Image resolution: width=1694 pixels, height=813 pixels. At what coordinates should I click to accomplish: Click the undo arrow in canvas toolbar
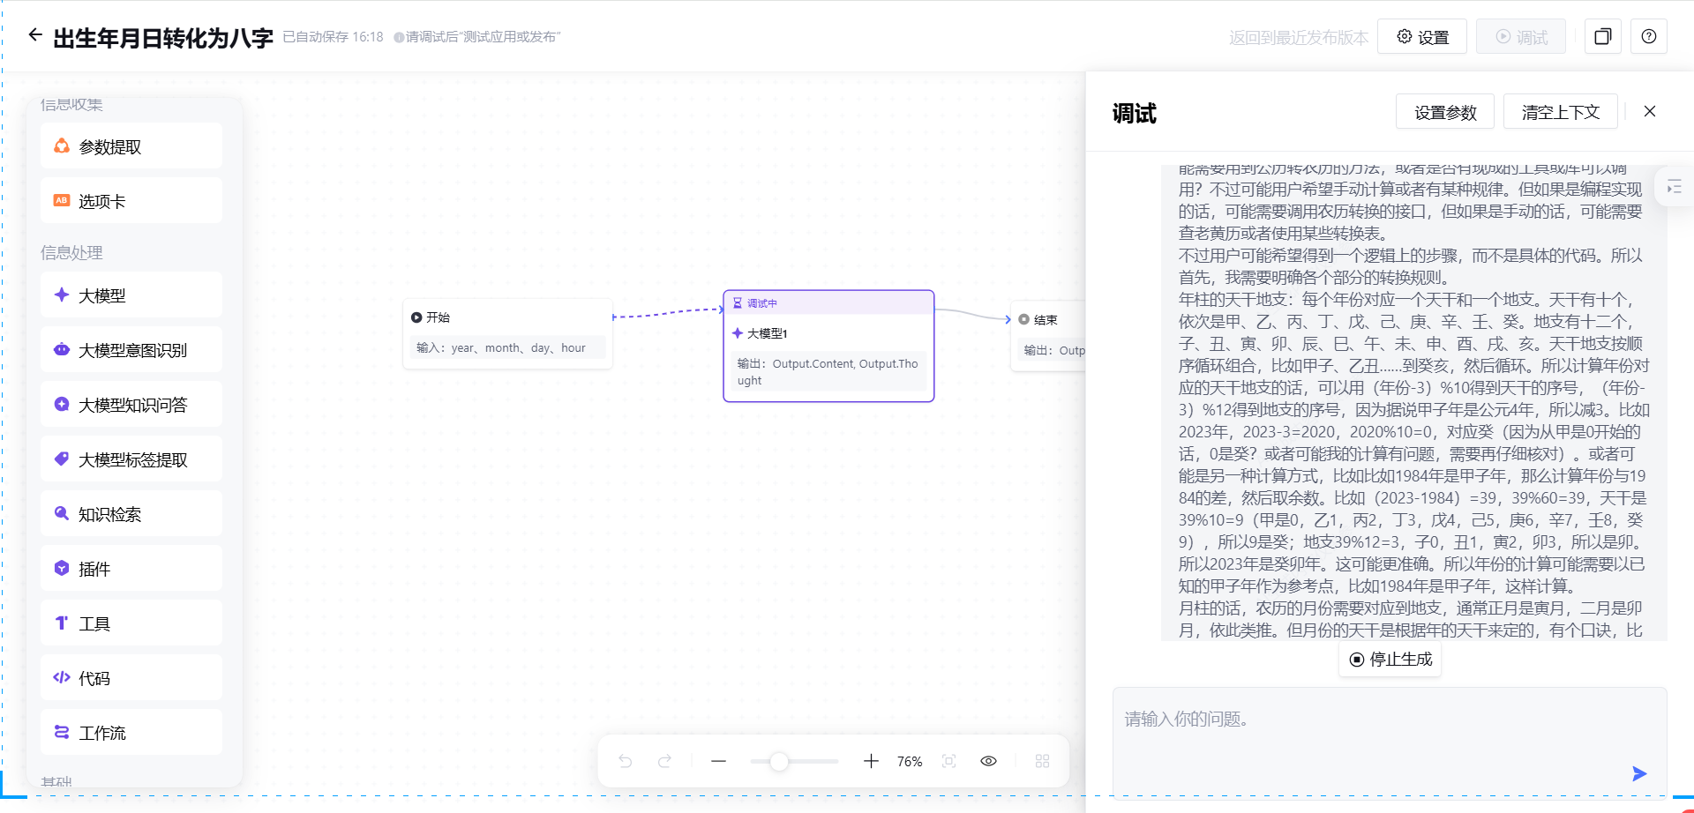(626, 761)
